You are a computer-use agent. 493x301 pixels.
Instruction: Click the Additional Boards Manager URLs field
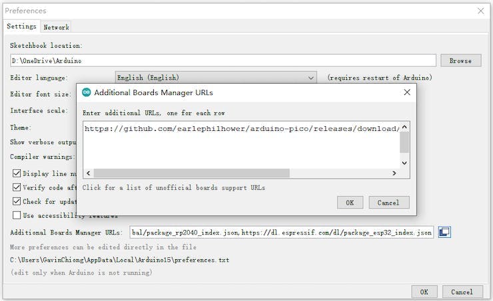pyautogui.click(x=282, y=233)
